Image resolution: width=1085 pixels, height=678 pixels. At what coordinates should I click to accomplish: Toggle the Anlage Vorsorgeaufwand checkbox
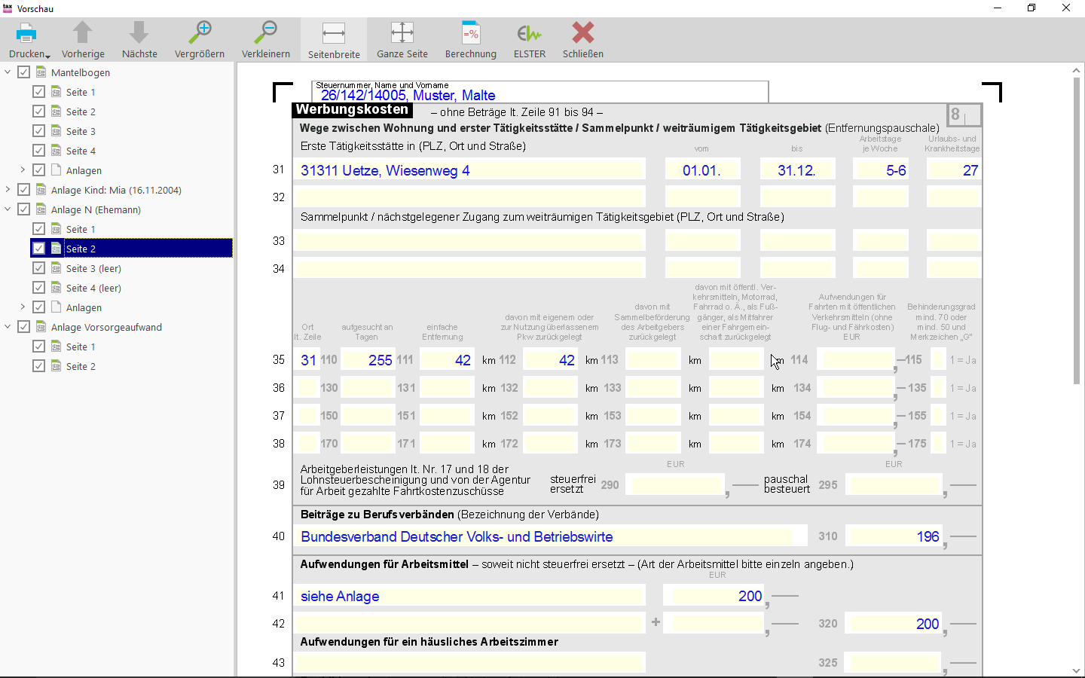point(24,327)
